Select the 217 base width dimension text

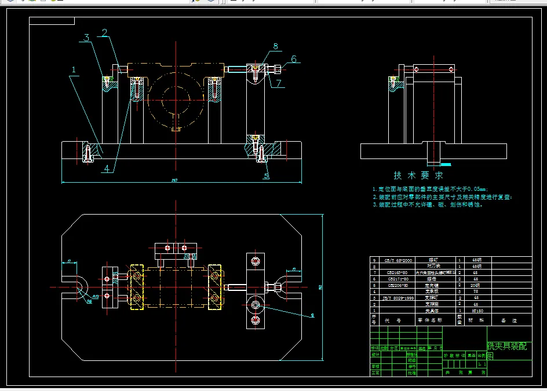pyautogui.click(x=174, y=180)
